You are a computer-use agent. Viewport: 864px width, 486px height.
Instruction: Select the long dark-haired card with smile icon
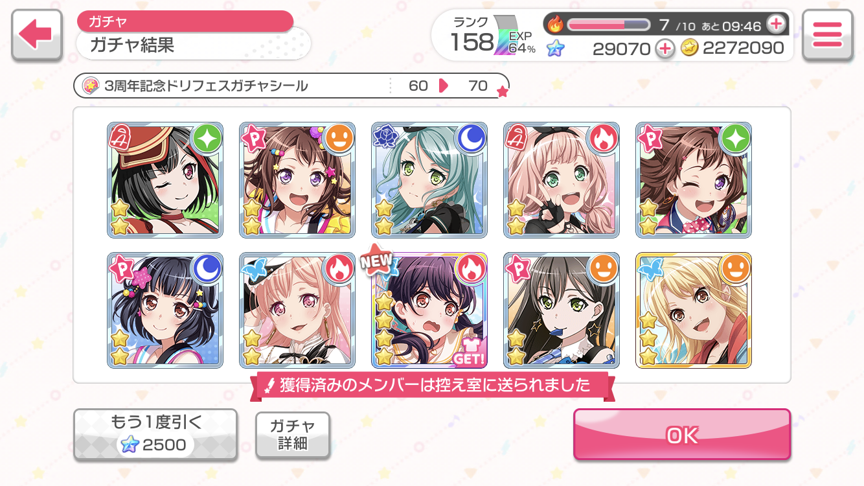562,310
